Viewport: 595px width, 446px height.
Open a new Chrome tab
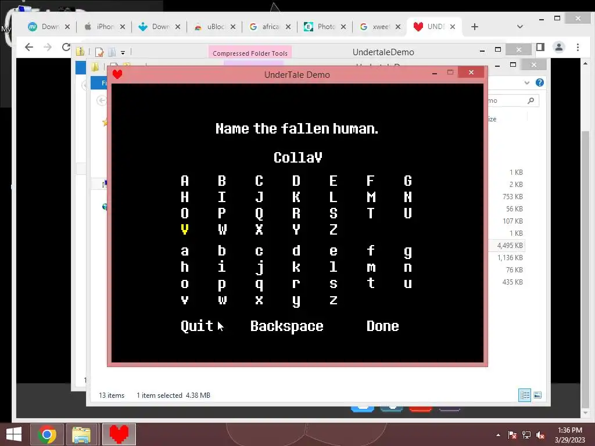tap(475, 27)
